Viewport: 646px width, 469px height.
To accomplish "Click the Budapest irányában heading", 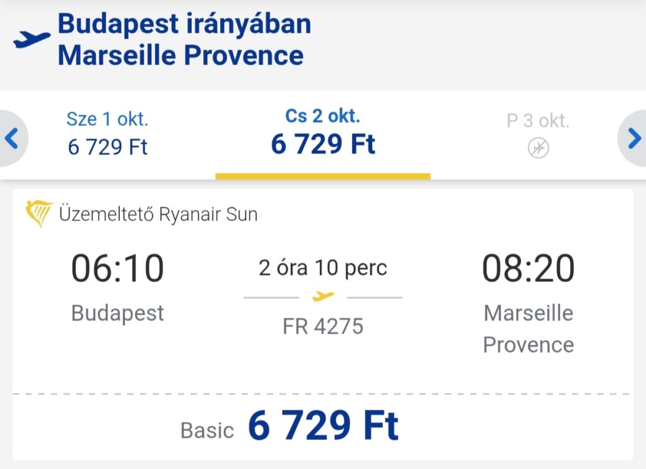I will point(184,23).
